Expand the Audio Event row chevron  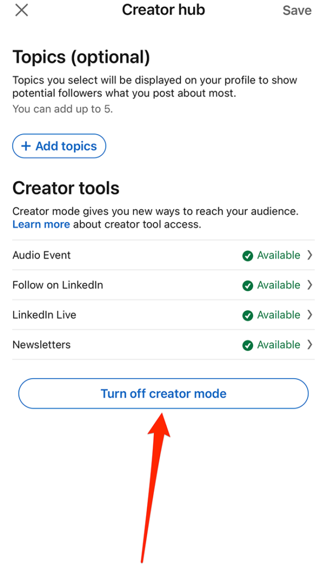(310, 256)
